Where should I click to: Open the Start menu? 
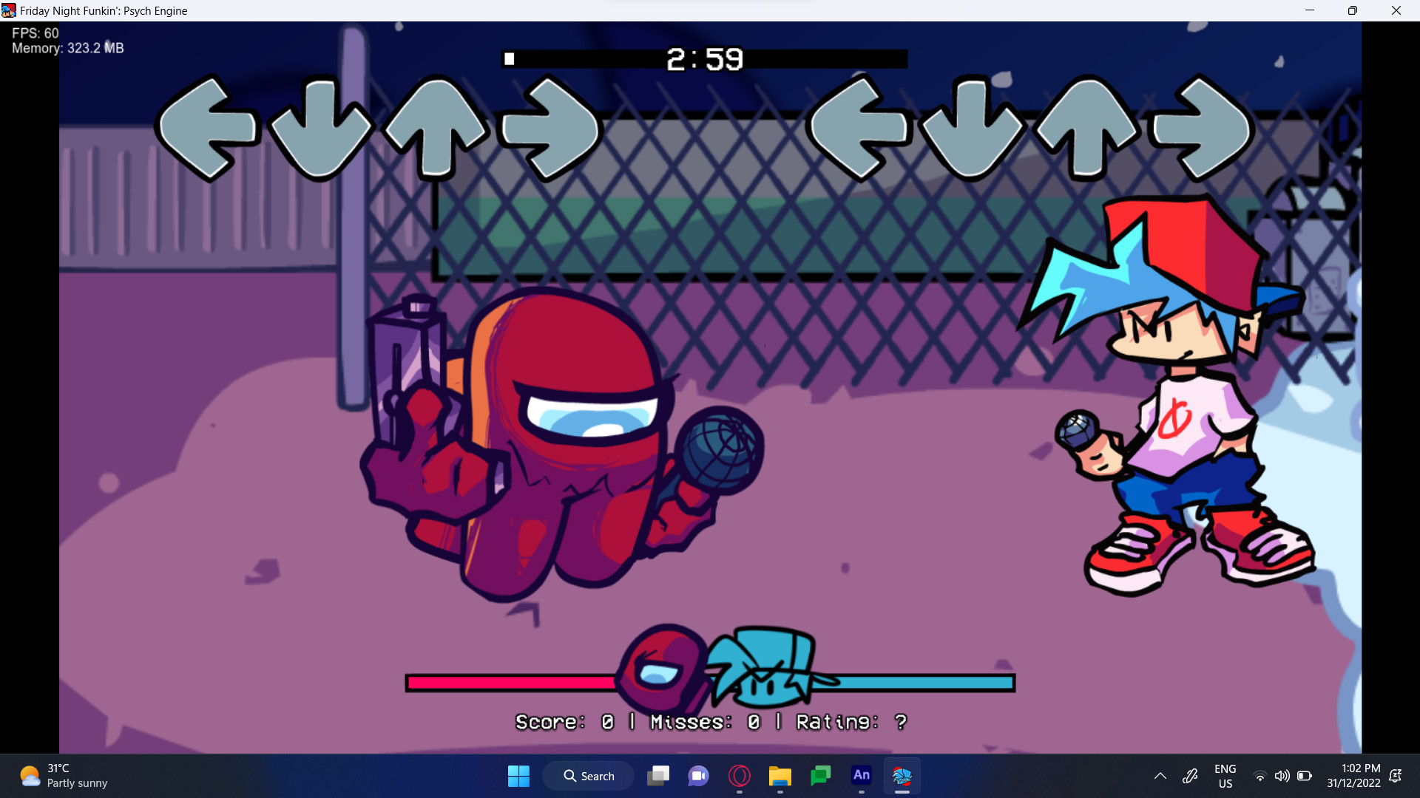(x=518, y=776)
